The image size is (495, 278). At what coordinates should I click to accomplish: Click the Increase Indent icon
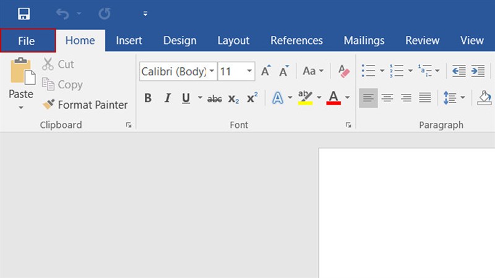(478, 70)
